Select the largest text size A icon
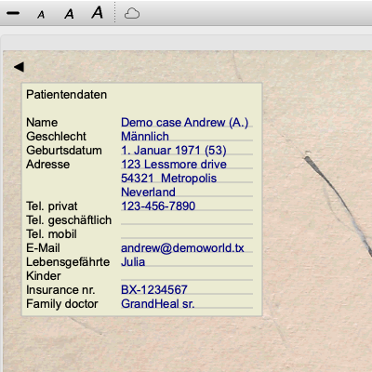 [97, 12]
